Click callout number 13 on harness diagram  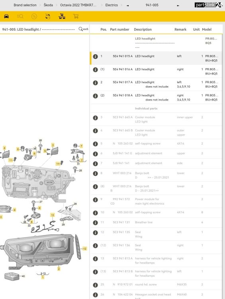coord(53,215)
